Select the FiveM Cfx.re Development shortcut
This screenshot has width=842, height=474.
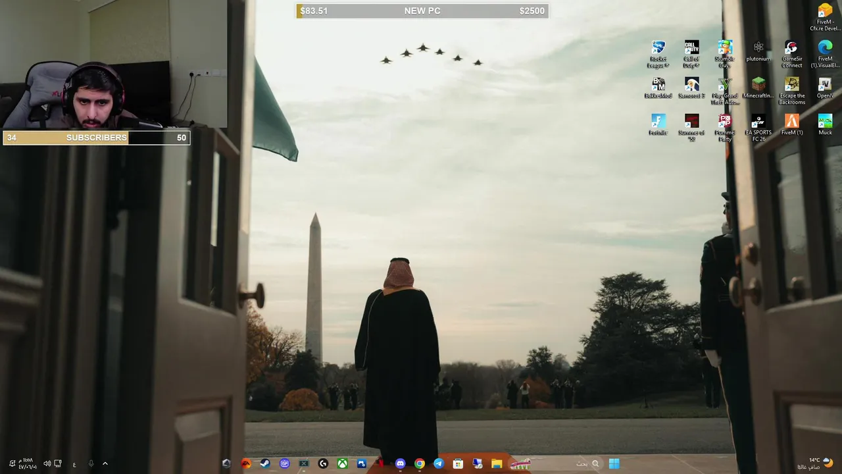click(825, 17)
